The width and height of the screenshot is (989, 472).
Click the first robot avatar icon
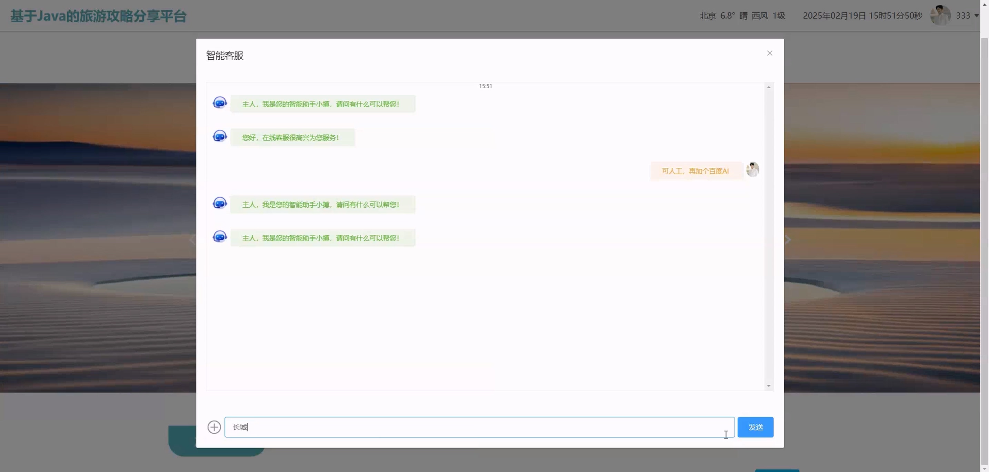220,103
